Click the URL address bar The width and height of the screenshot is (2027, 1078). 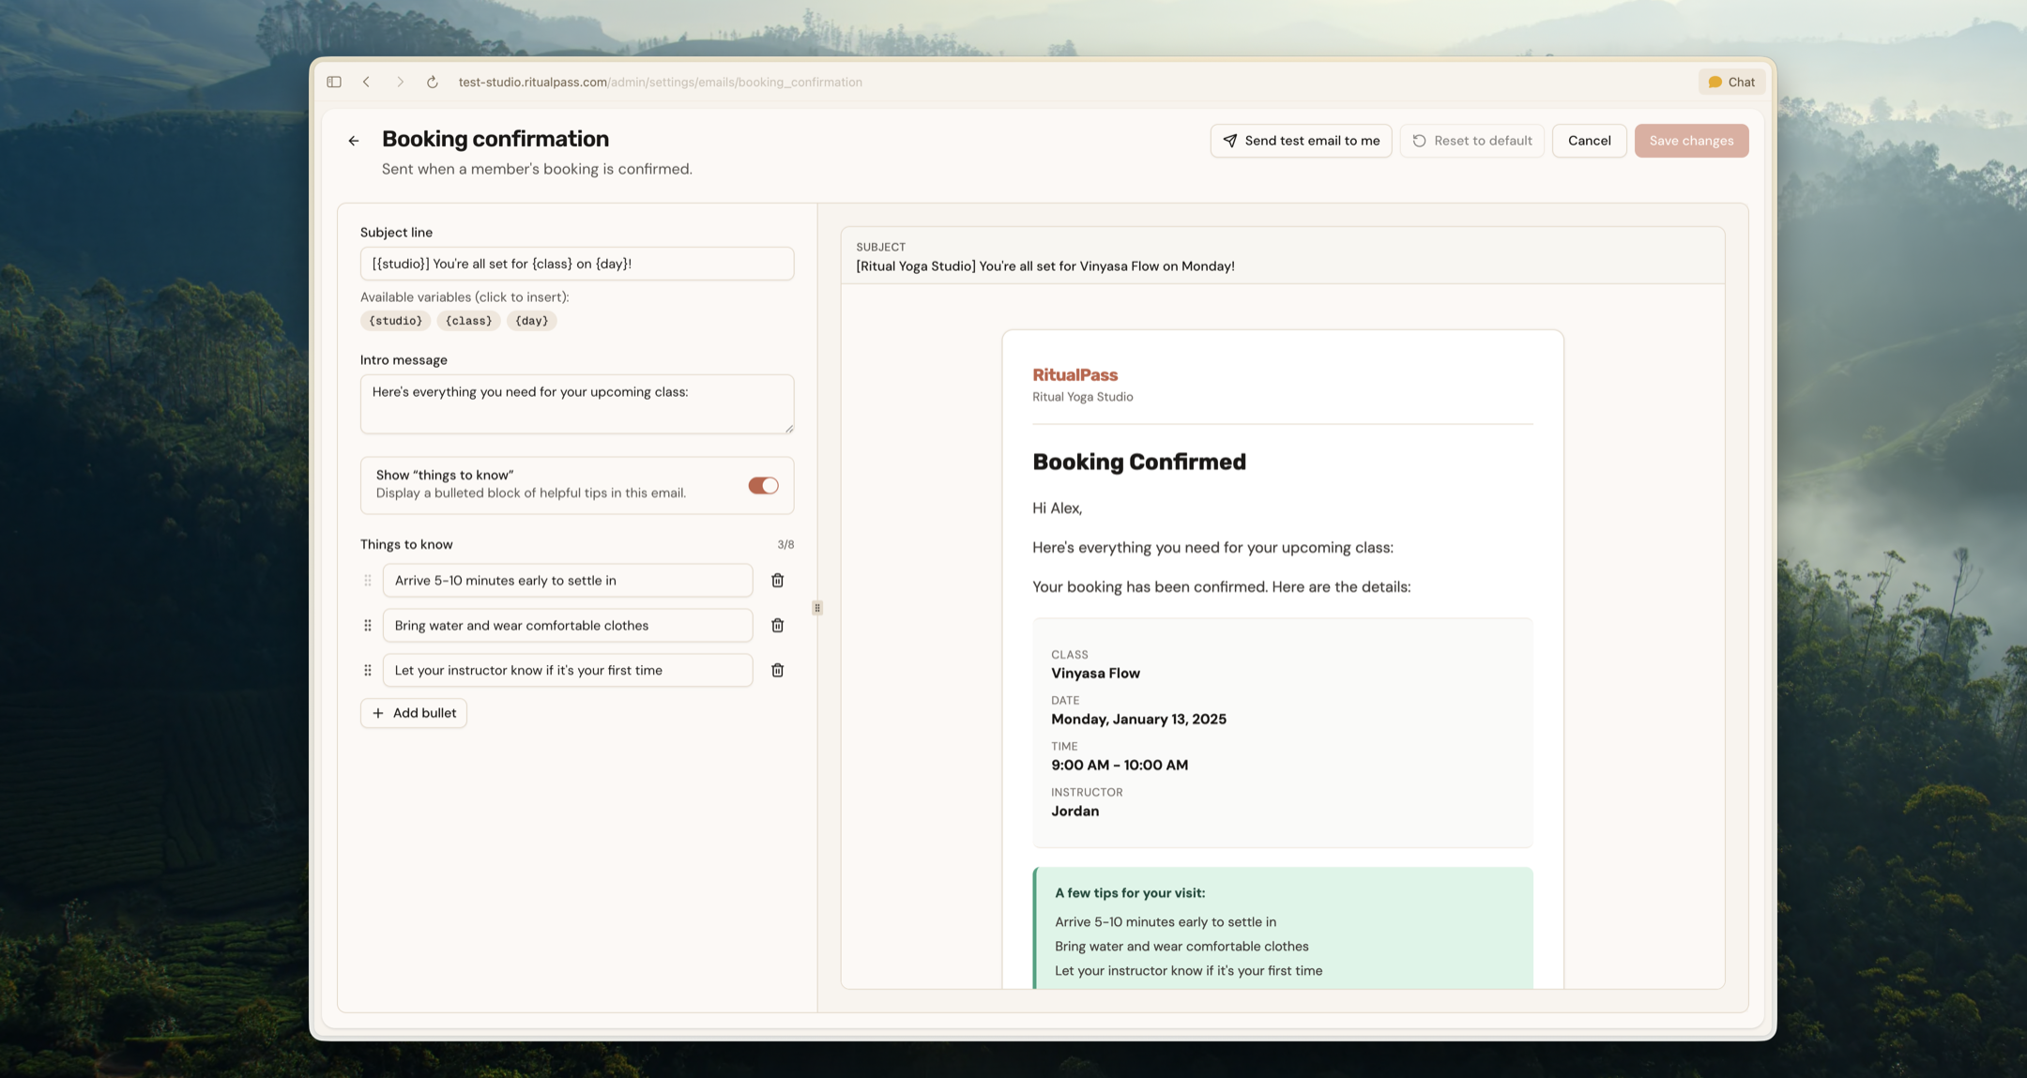tap(660, 83)
